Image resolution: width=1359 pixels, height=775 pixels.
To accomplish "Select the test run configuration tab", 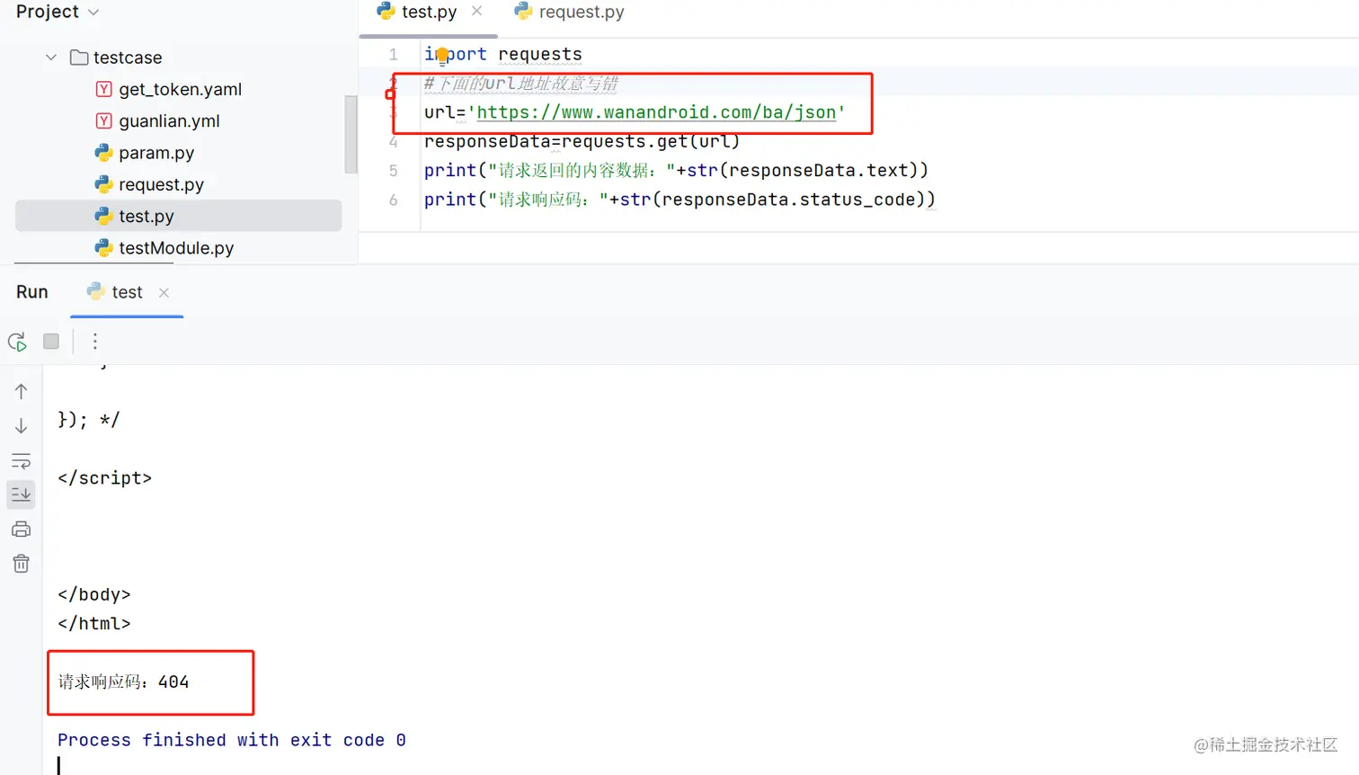I will click(x=127, y=292).
